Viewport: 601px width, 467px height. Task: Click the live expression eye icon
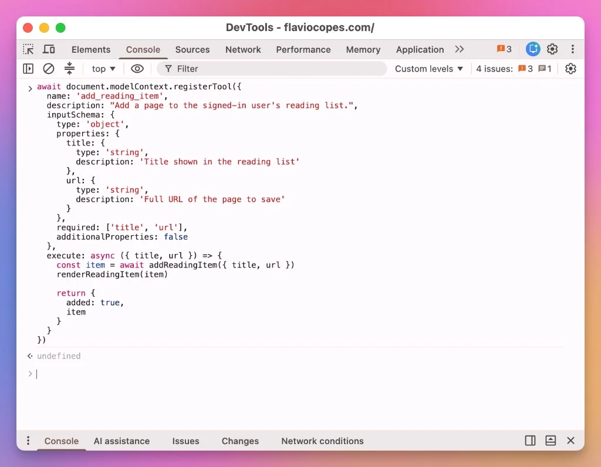click(137, 69)
